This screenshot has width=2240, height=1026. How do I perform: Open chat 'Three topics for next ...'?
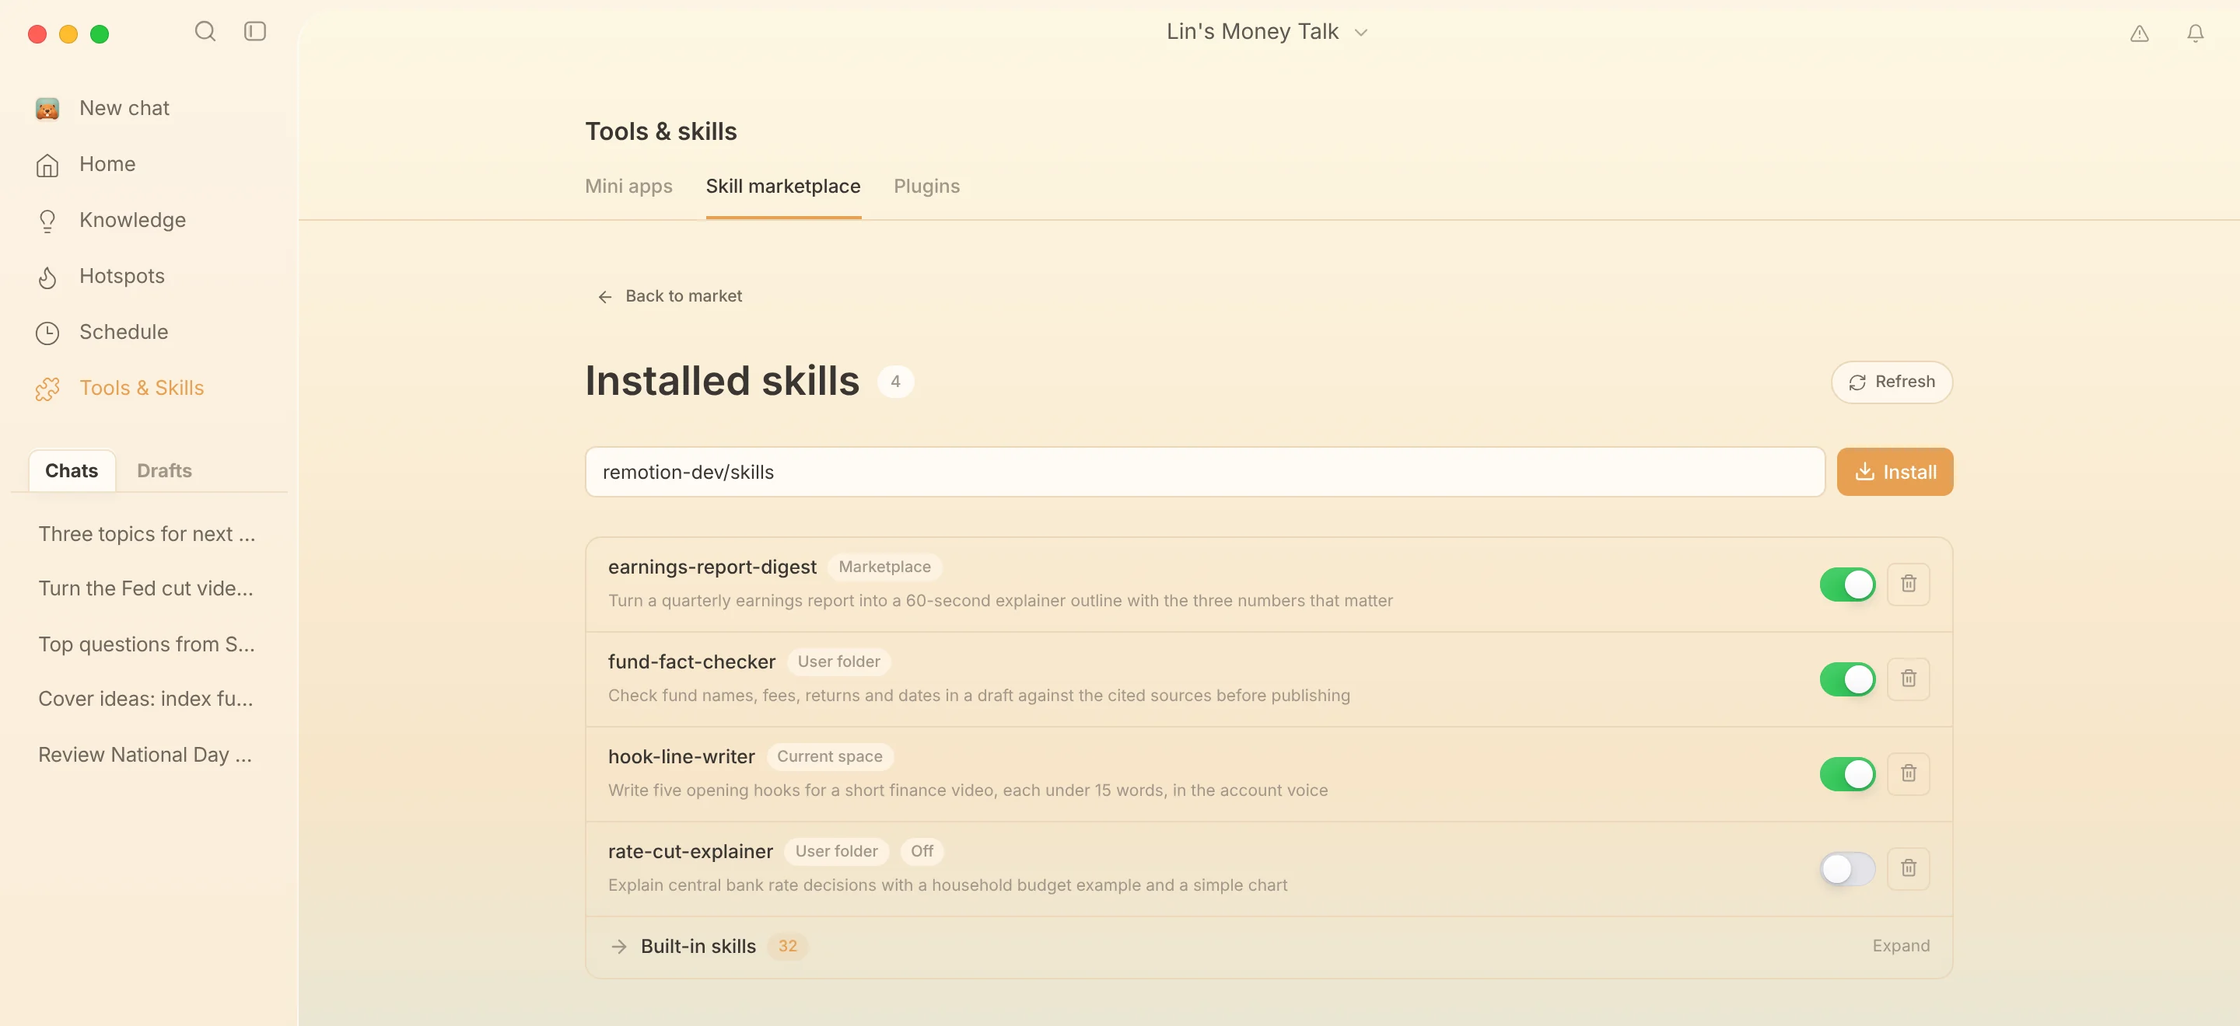tap(147, 533)
